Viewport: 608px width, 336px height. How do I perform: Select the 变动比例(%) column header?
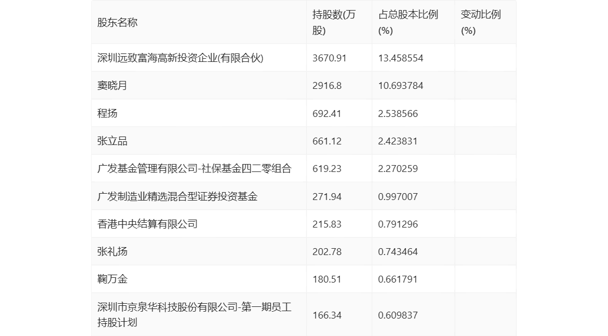[480, 22]
